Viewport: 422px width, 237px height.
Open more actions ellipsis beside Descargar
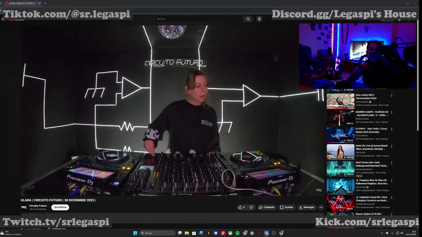[321, 207]
